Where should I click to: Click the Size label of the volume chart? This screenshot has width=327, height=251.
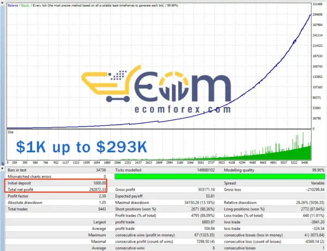tap(10, 131)
